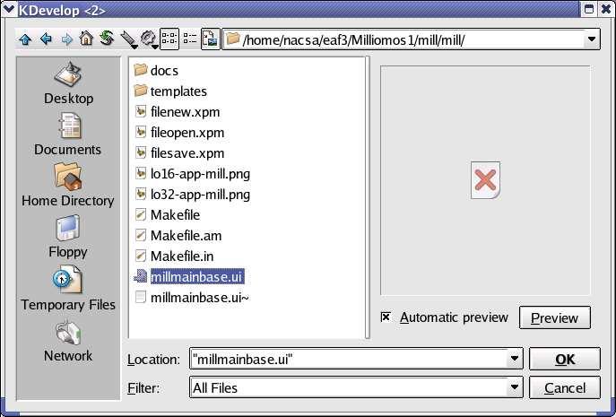The image size is (616, 417).
Task: Navigate back with the left arrow
Action: tap(47, 39)
